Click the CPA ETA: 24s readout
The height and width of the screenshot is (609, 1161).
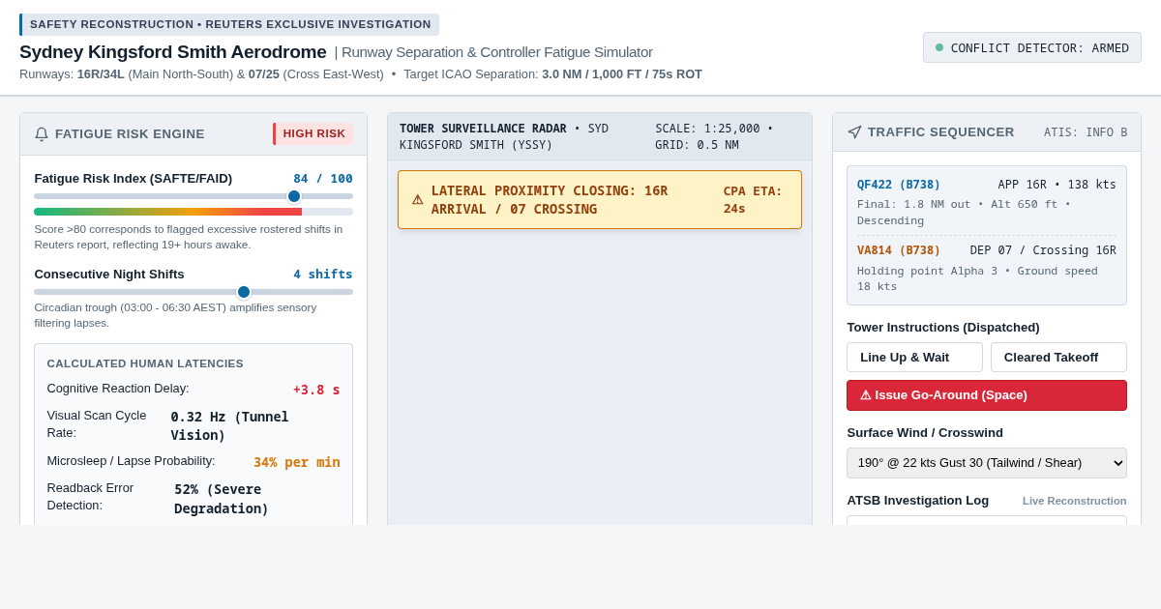(x=753, y=200)
